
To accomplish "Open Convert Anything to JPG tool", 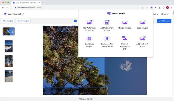I will [125, 43].
